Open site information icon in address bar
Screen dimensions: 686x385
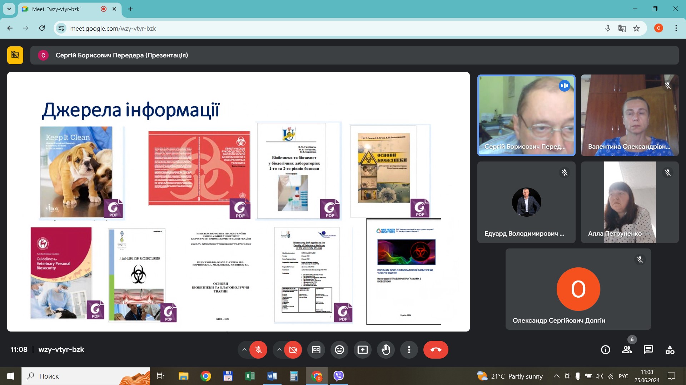[x=61, y=28]
